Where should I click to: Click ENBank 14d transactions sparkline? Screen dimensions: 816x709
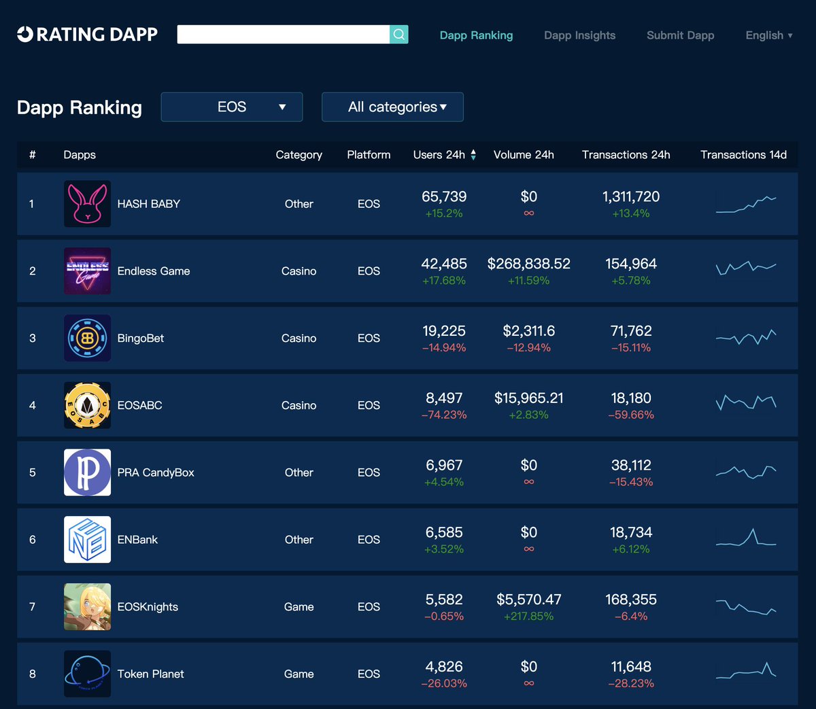[746, 537]
